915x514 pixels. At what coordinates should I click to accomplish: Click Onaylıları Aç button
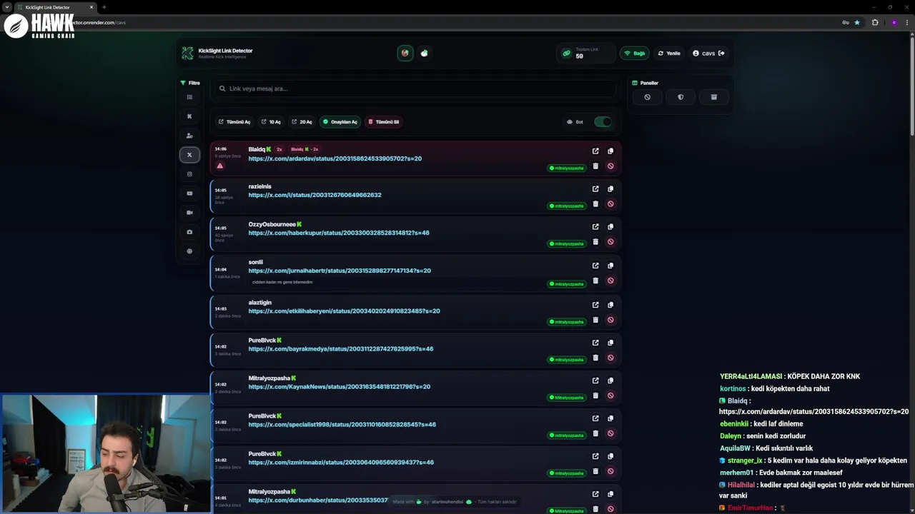[x=340, y=122]
